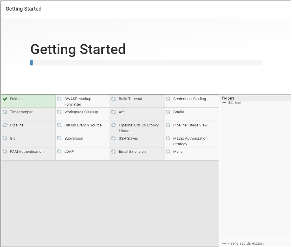Select the Matrix Authorization Strategy plugin name
This screenshot has width=292, height=247.
pyautogui.click(x=190, y=141)
